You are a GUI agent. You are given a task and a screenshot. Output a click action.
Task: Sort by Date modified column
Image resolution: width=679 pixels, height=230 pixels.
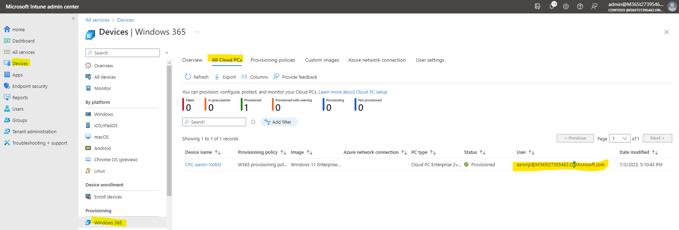[x=639, y=152]
